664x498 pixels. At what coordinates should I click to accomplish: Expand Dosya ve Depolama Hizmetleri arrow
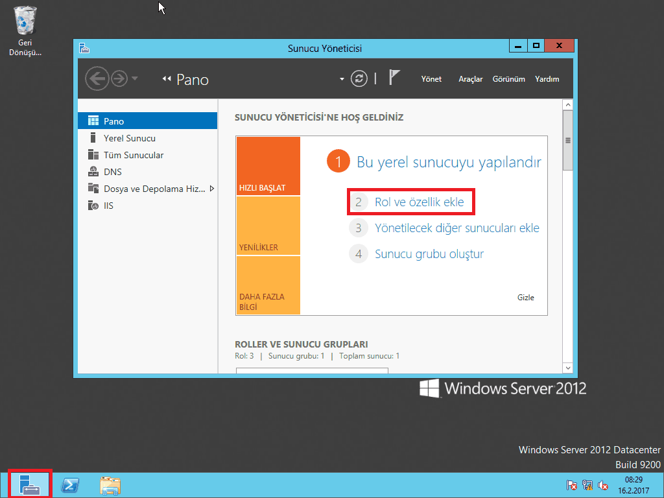[211, 189]
